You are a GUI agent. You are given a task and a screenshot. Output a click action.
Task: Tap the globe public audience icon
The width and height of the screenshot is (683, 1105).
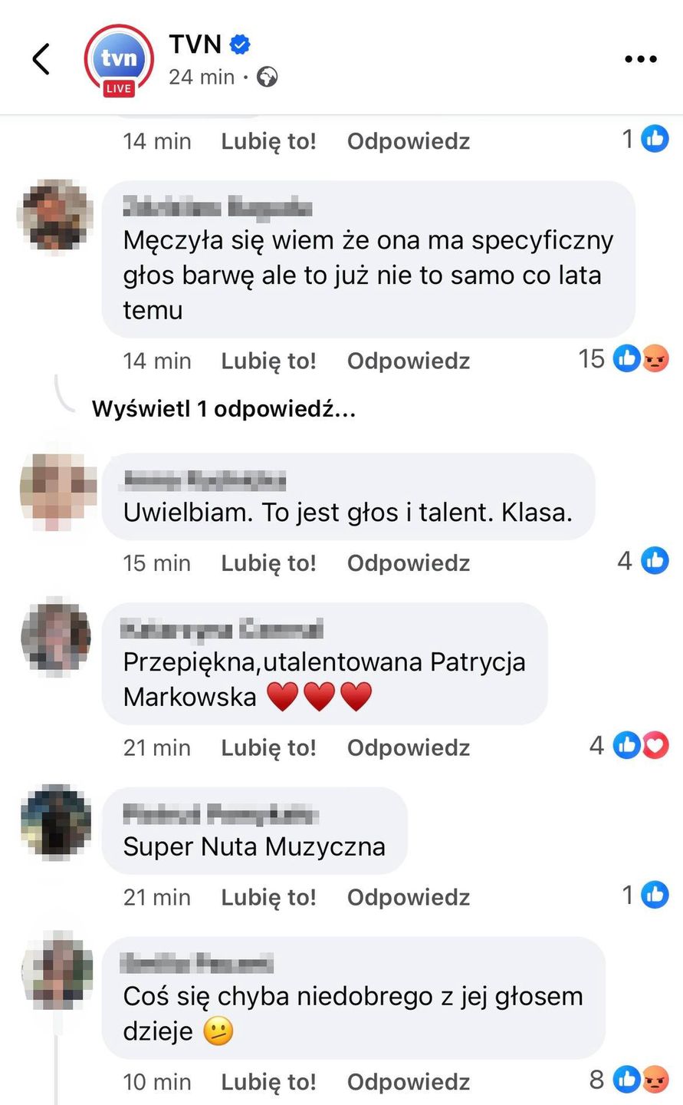pyautogui.click(x=267, y=77)
